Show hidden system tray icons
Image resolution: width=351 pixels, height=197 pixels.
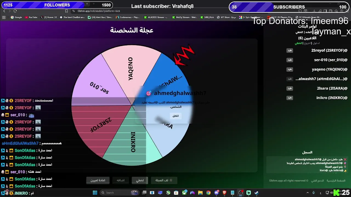point(307,193)
